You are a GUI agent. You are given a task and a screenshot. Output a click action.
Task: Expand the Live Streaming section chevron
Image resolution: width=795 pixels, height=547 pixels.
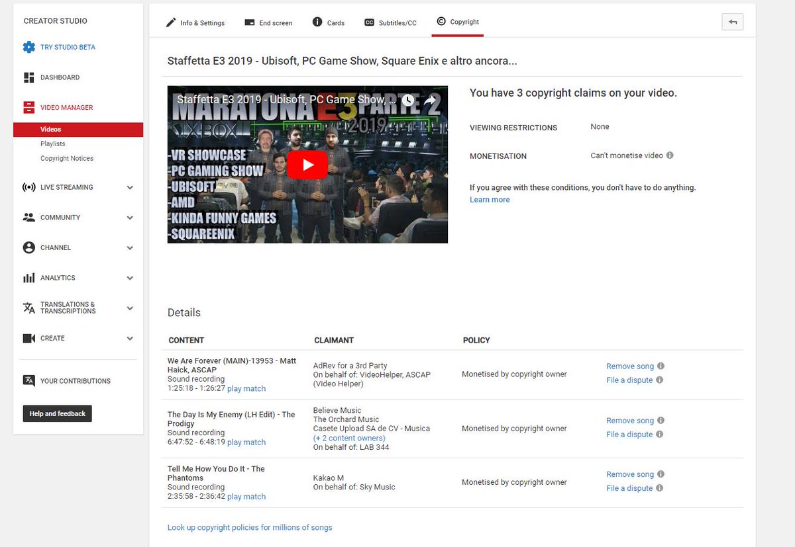point(130,187)
